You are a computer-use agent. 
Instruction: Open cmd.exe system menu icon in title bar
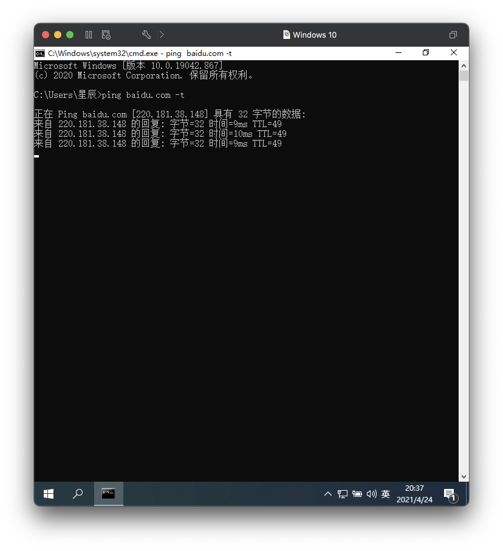(40, 53)
